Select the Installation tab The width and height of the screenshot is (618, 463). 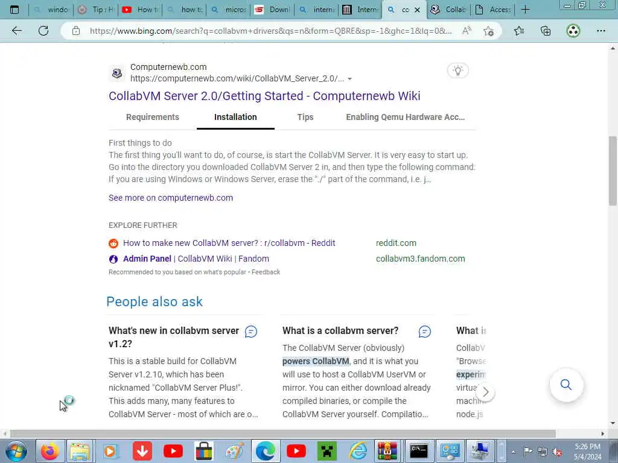click(x=235, y=117)
